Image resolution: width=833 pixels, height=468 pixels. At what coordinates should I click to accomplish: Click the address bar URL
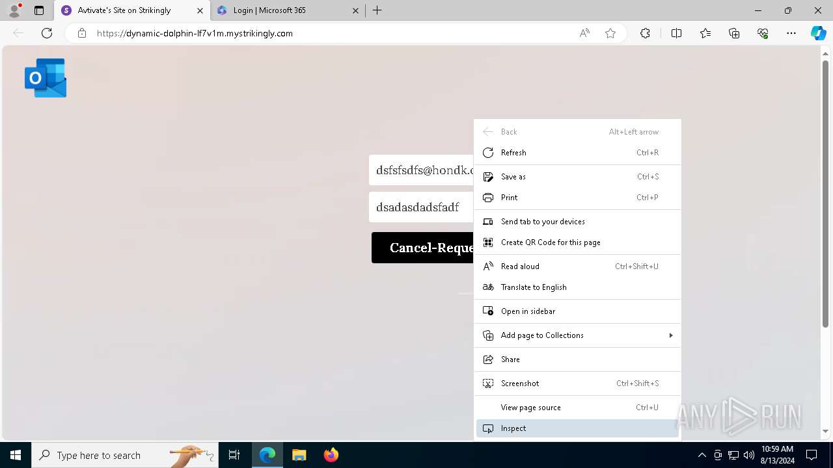pos(195,33)
